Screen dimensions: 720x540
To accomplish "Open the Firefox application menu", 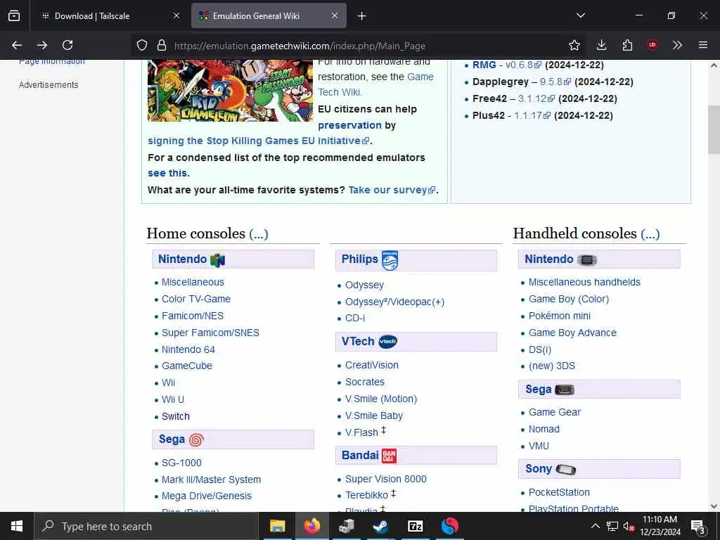I will coord(703,45).
